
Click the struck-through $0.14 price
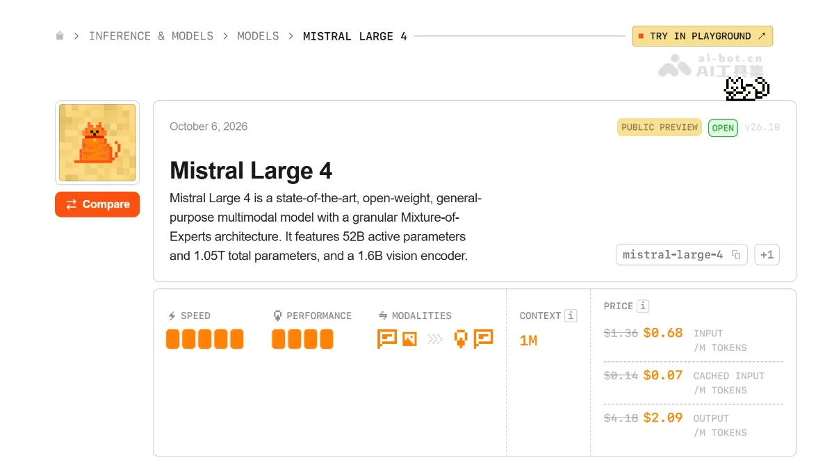[621, 376]
